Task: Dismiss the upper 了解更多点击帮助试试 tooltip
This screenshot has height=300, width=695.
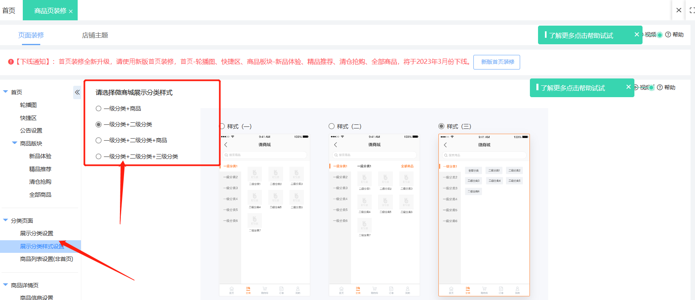Action: pyautogui.click(x=636, y=35)
